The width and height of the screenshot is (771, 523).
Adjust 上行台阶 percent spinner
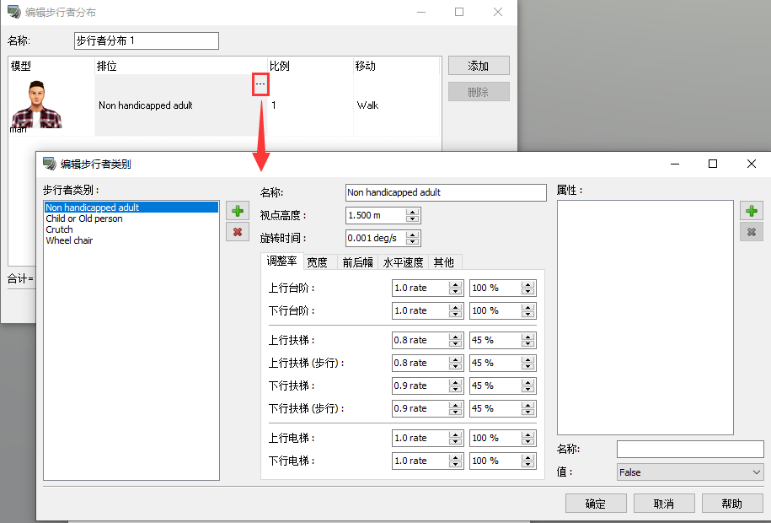(527, 288)
